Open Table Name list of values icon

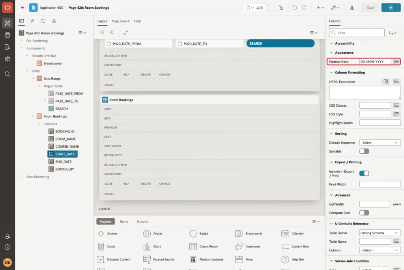396,242
